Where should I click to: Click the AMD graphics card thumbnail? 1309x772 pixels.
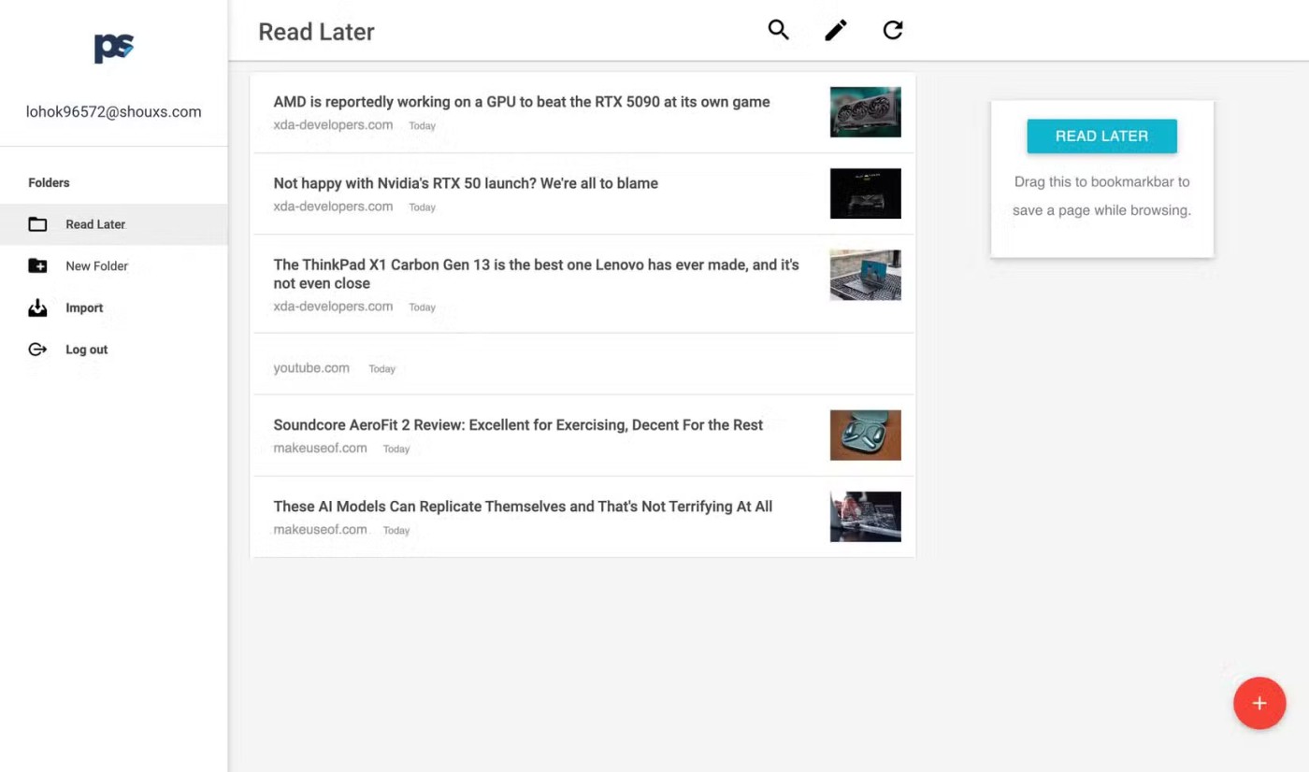865,112
